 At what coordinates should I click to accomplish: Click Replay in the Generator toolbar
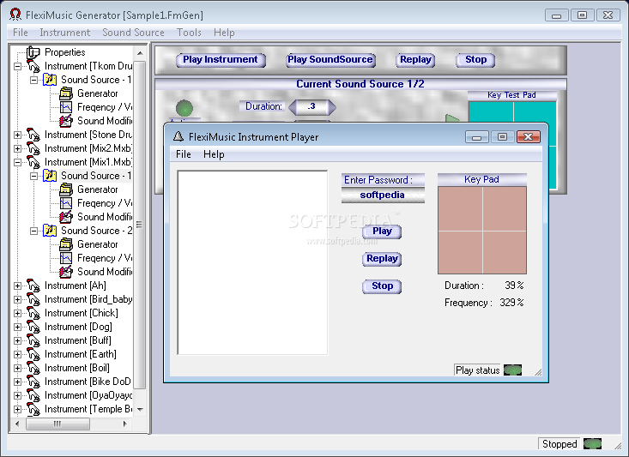(x=415, y=60)
